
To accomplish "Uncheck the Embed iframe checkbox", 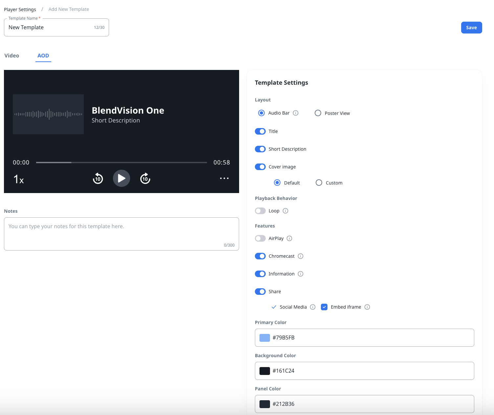I will [324, 307].
